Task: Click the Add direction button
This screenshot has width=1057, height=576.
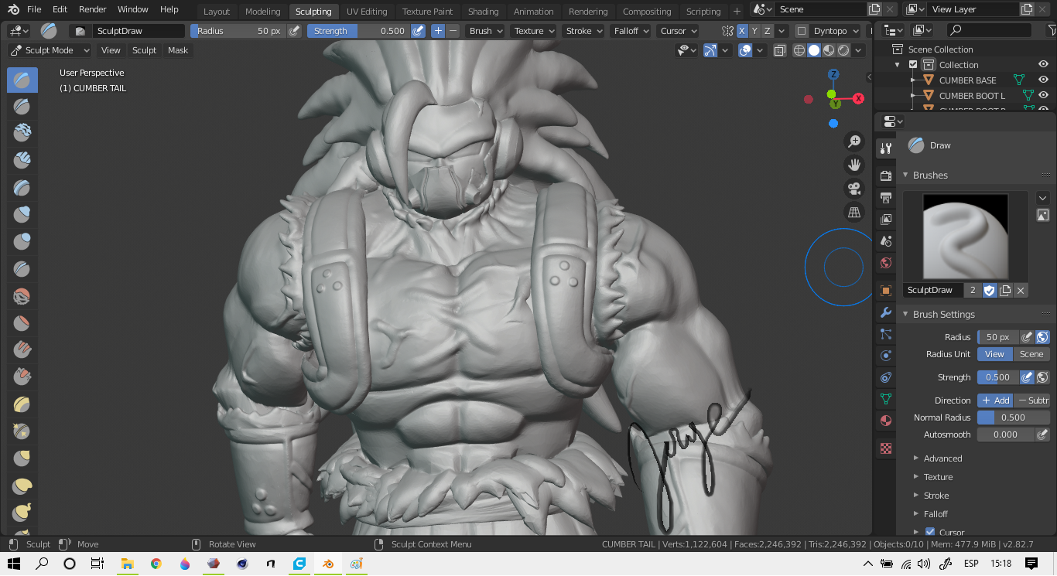Action: point(995,400)
